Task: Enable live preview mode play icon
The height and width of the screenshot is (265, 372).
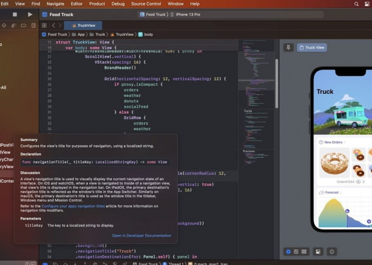Action: click(x=288, y=252)
